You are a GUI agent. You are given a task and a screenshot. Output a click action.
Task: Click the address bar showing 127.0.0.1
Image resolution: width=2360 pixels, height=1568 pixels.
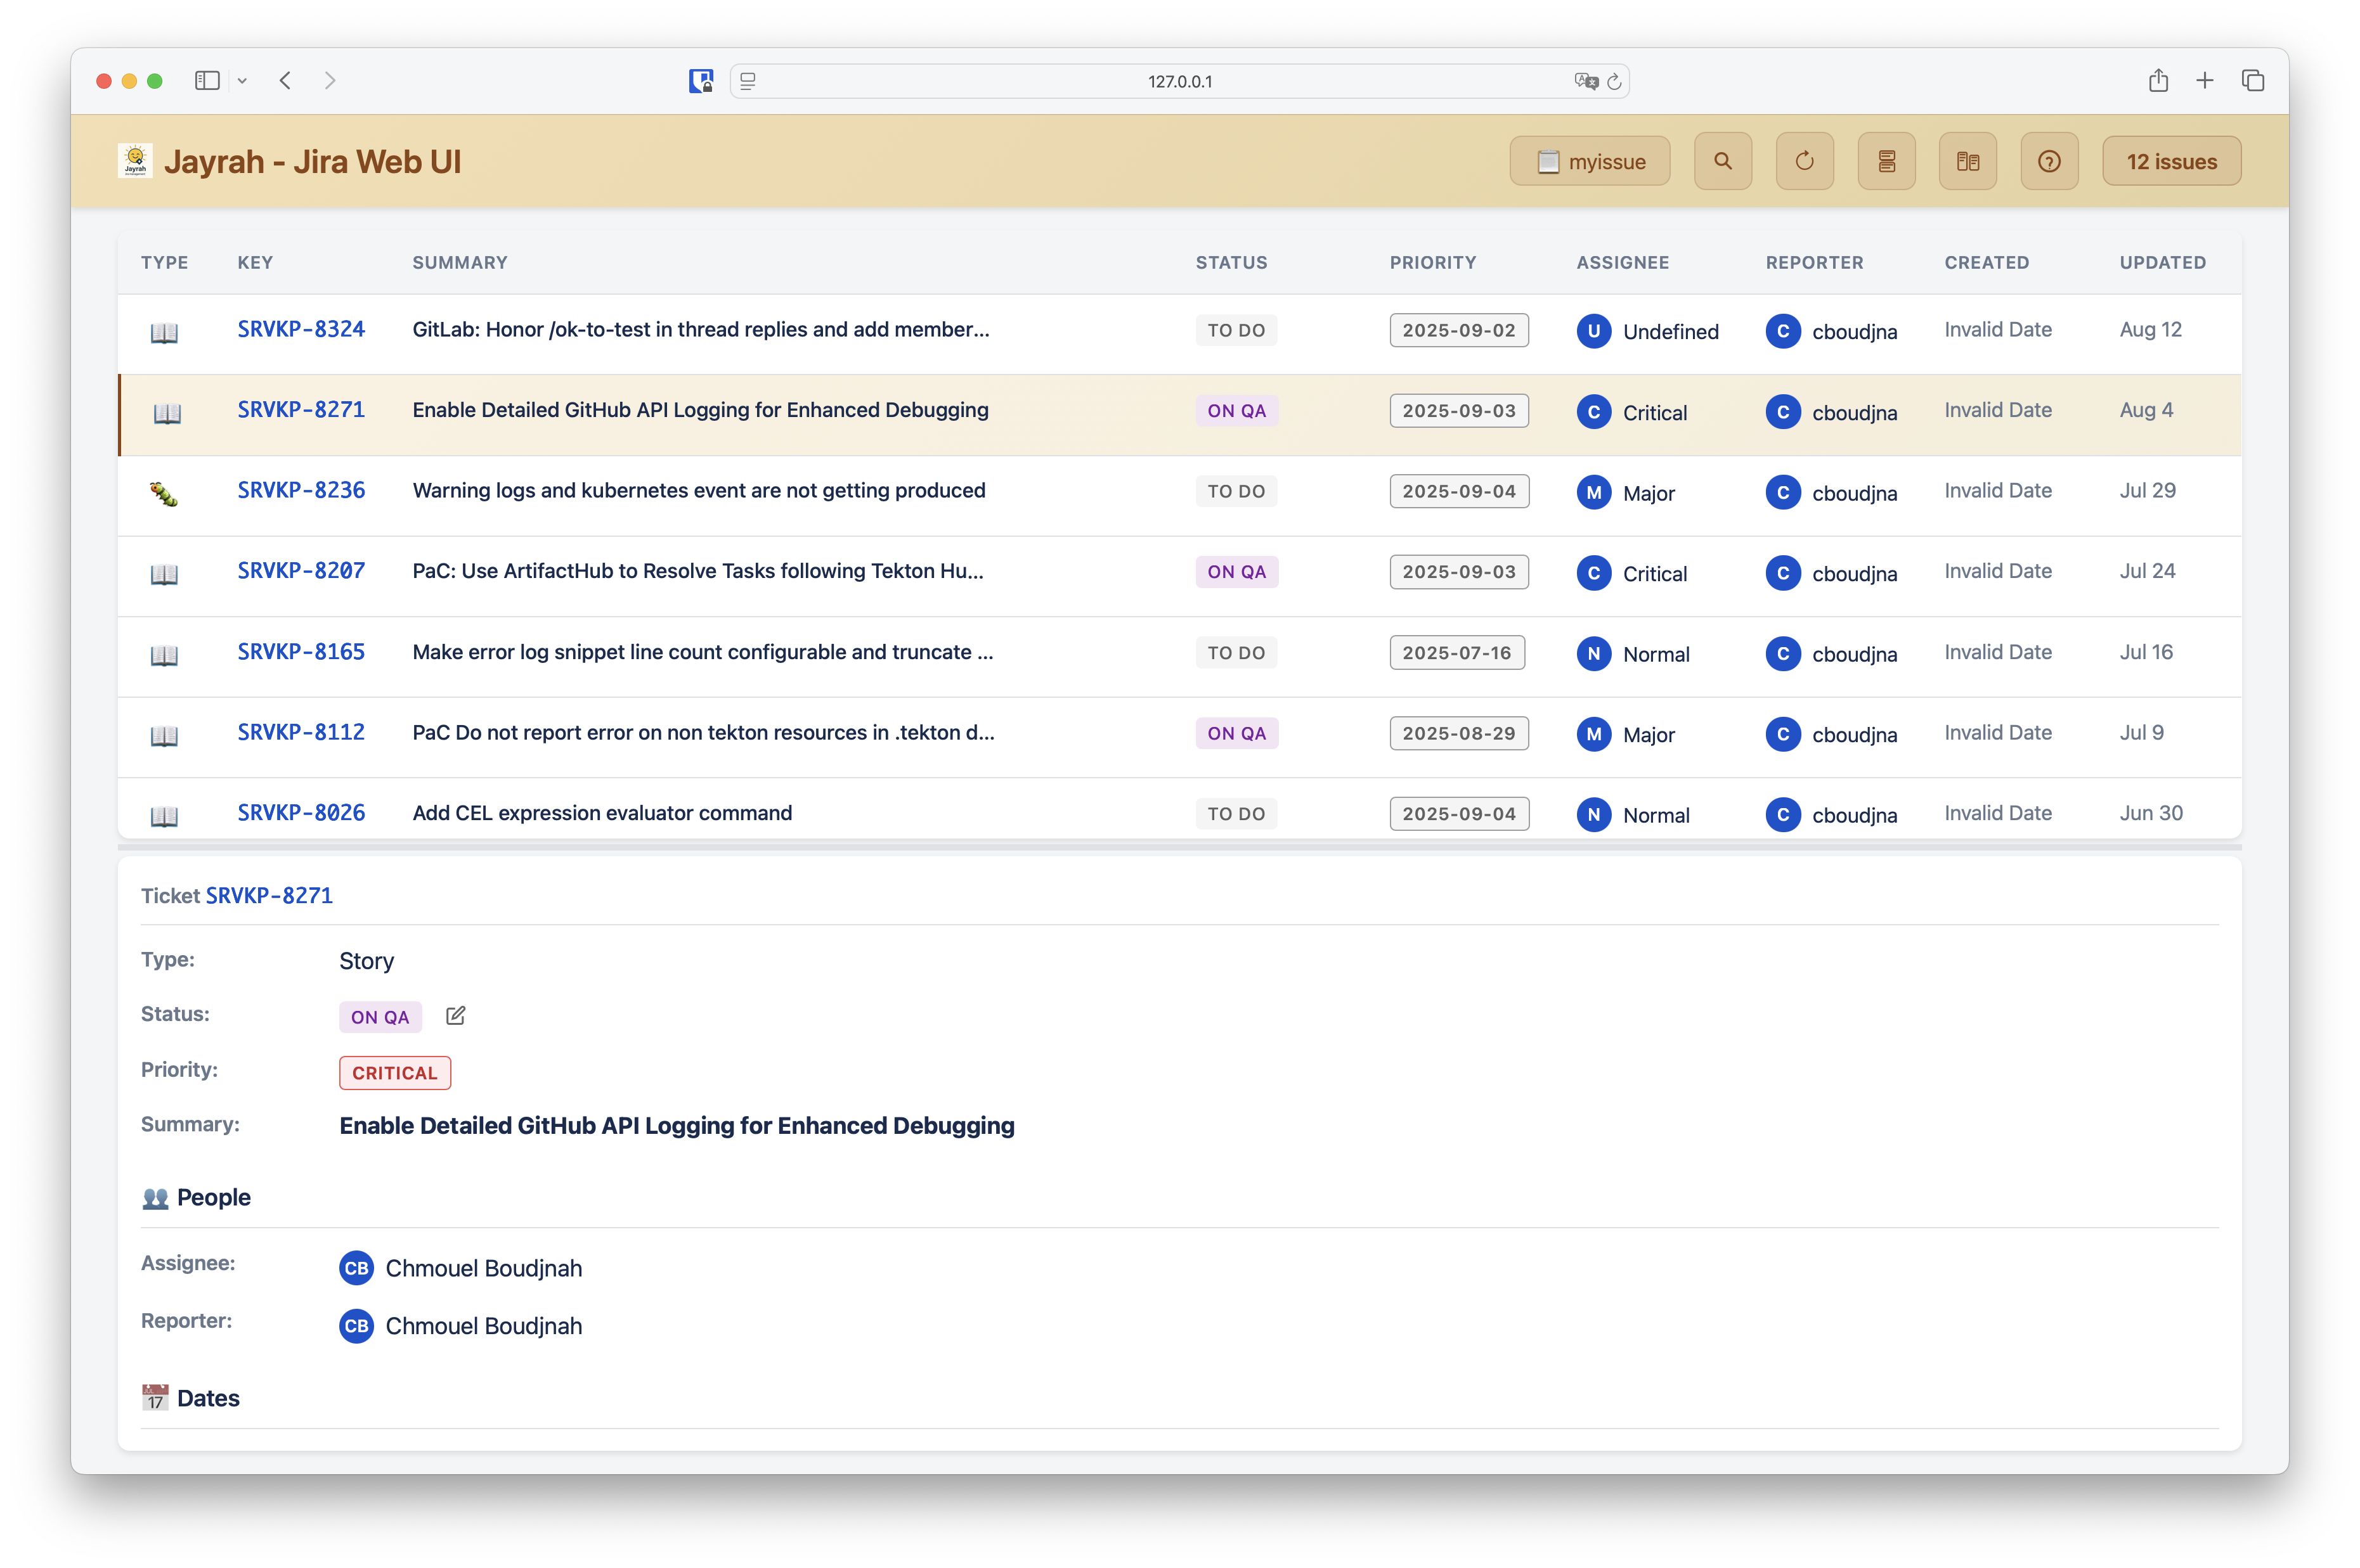click(1179, 81)
